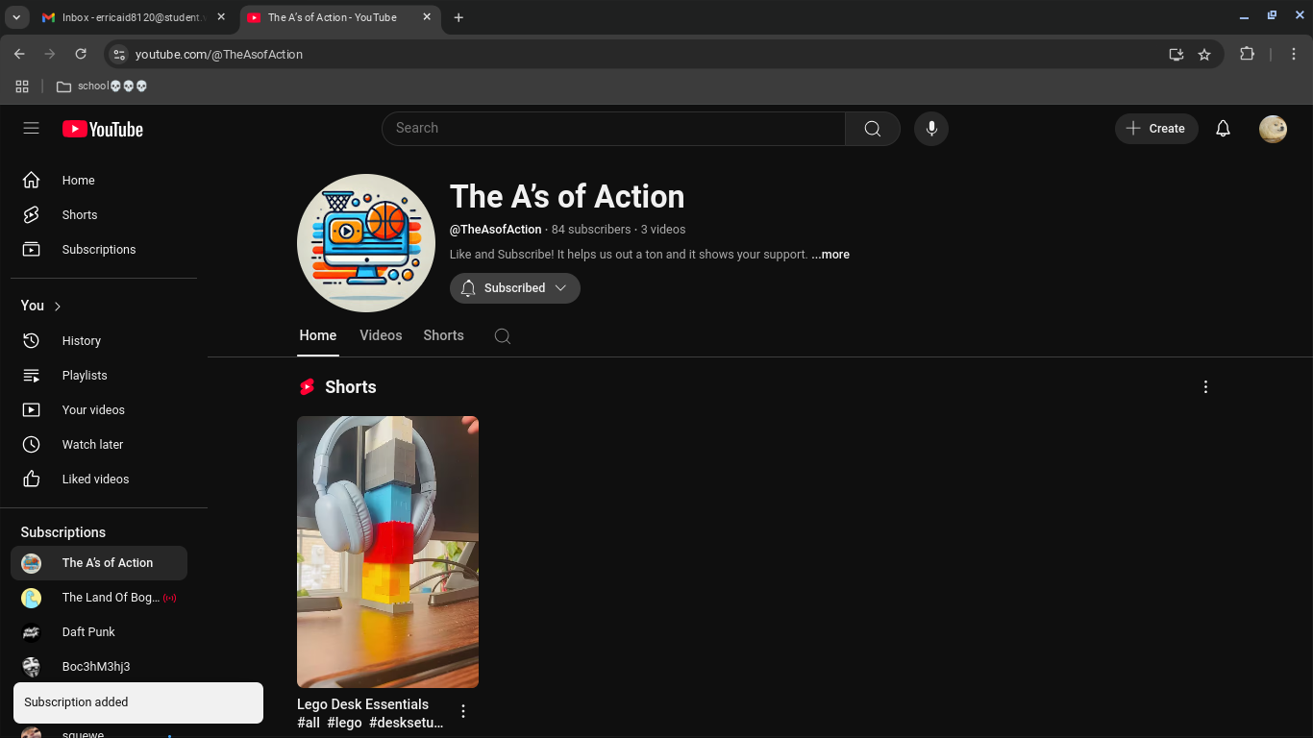Click the install app icon in address bar
This screenshot has height=738, width=1313.
1176,55
